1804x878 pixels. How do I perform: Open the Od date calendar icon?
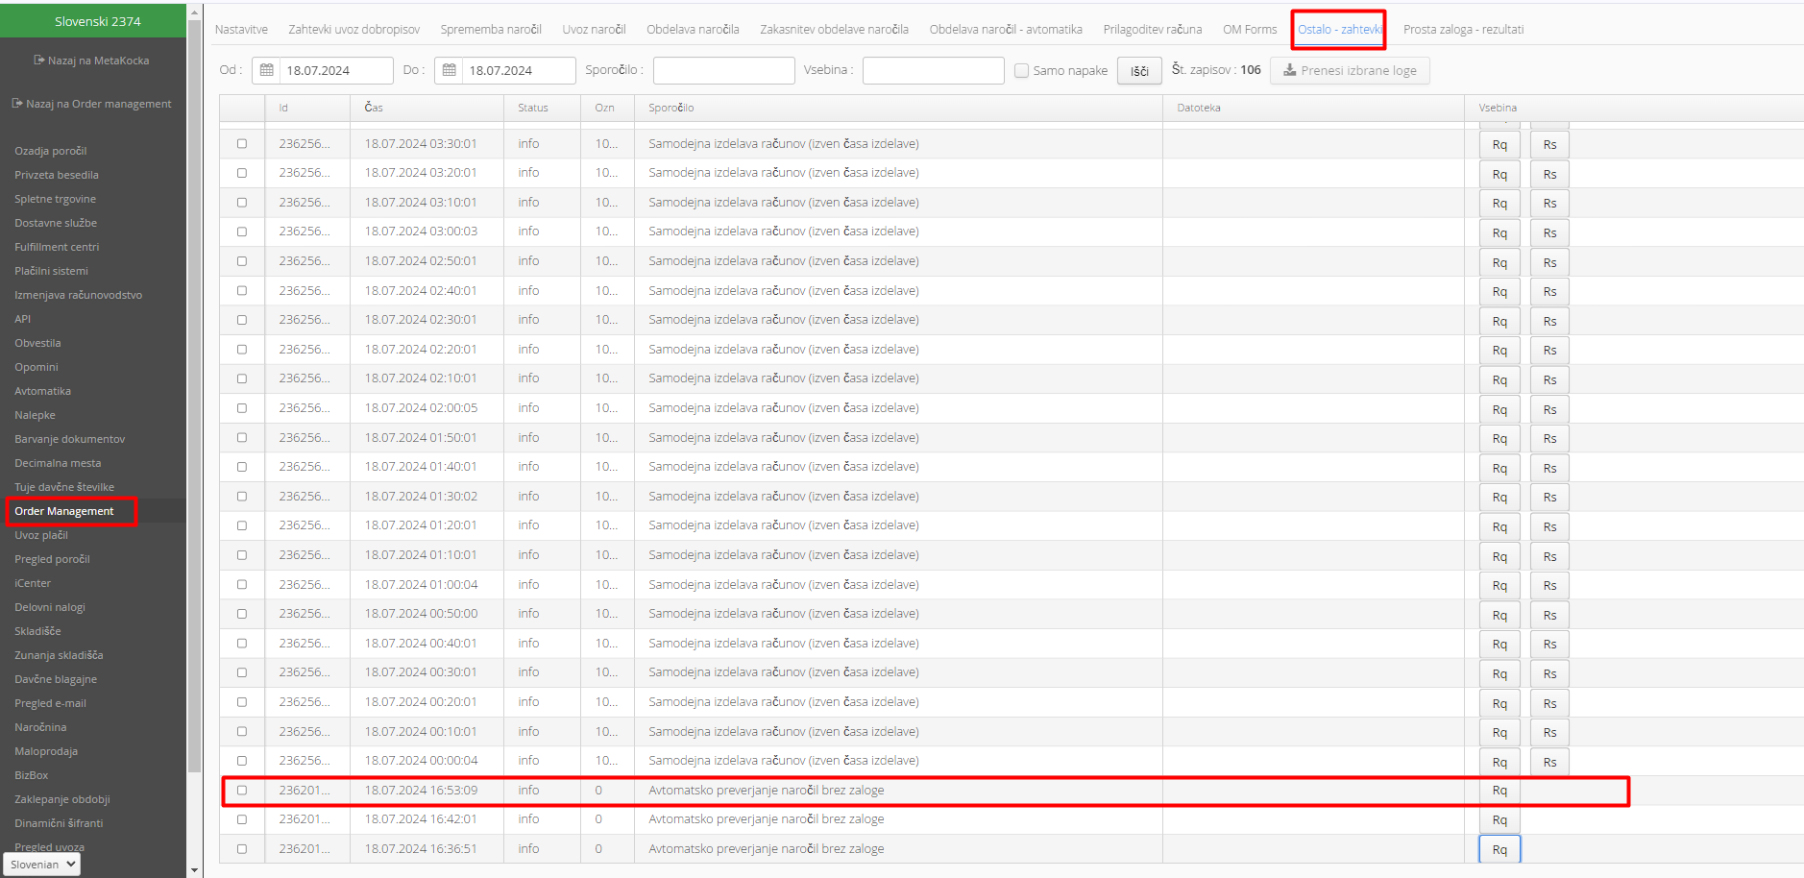coord(267,70)
